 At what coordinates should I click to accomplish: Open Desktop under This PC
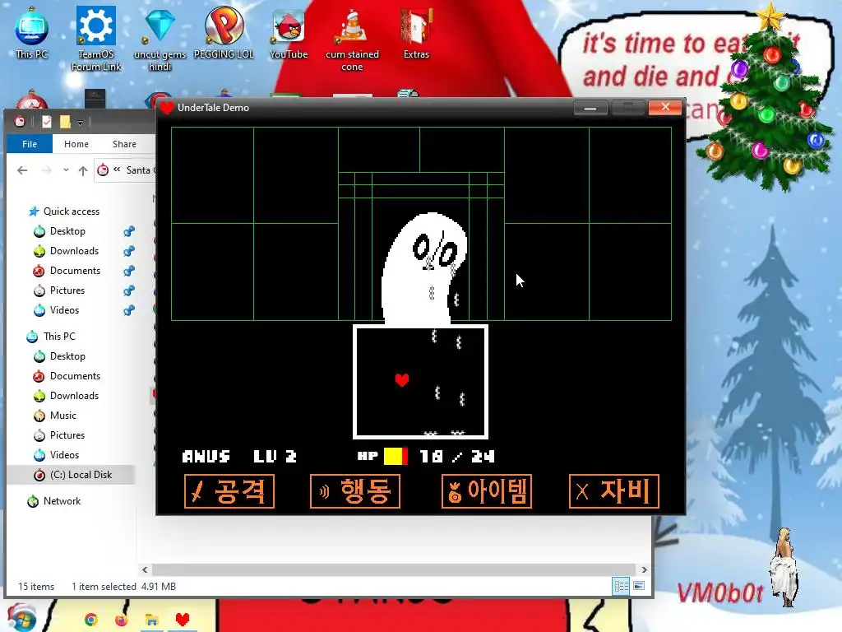67,356
